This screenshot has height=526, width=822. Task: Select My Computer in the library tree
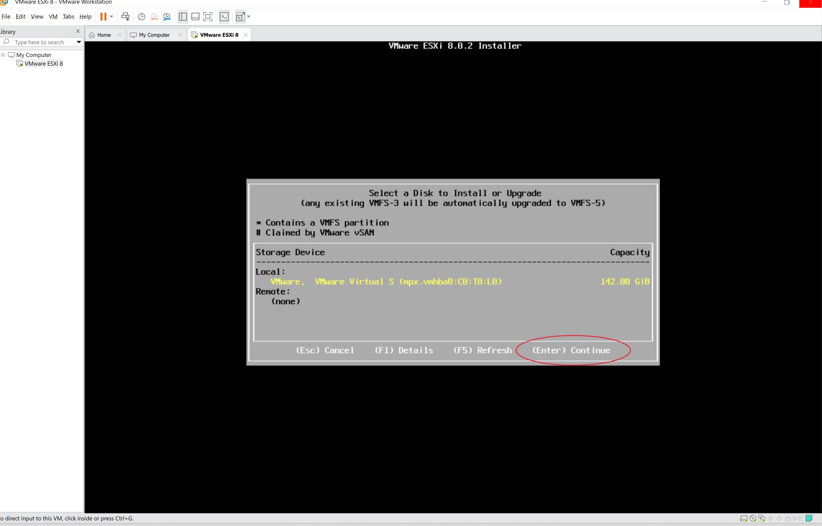pos(34,55)
